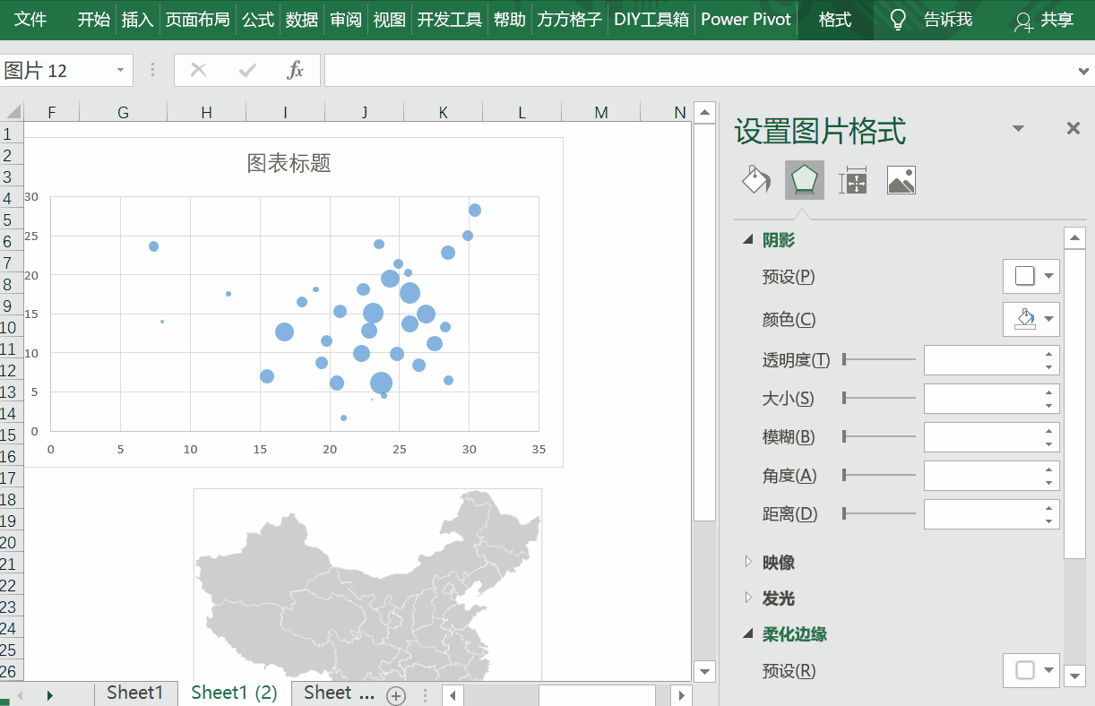This screenshot has width=1095, height=706.
Task: Open the Name Box dropdown arrow
Action: 120,71
